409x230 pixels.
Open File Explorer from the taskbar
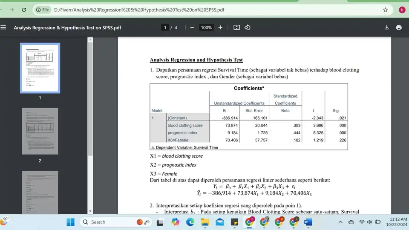tap(205, 222)
